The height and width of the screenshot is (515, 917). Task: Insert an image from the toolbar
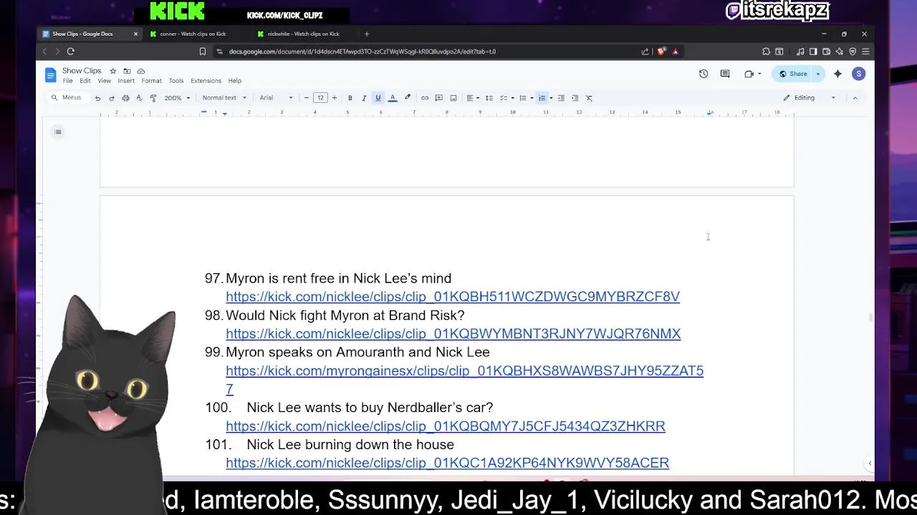tap(453, 98)
